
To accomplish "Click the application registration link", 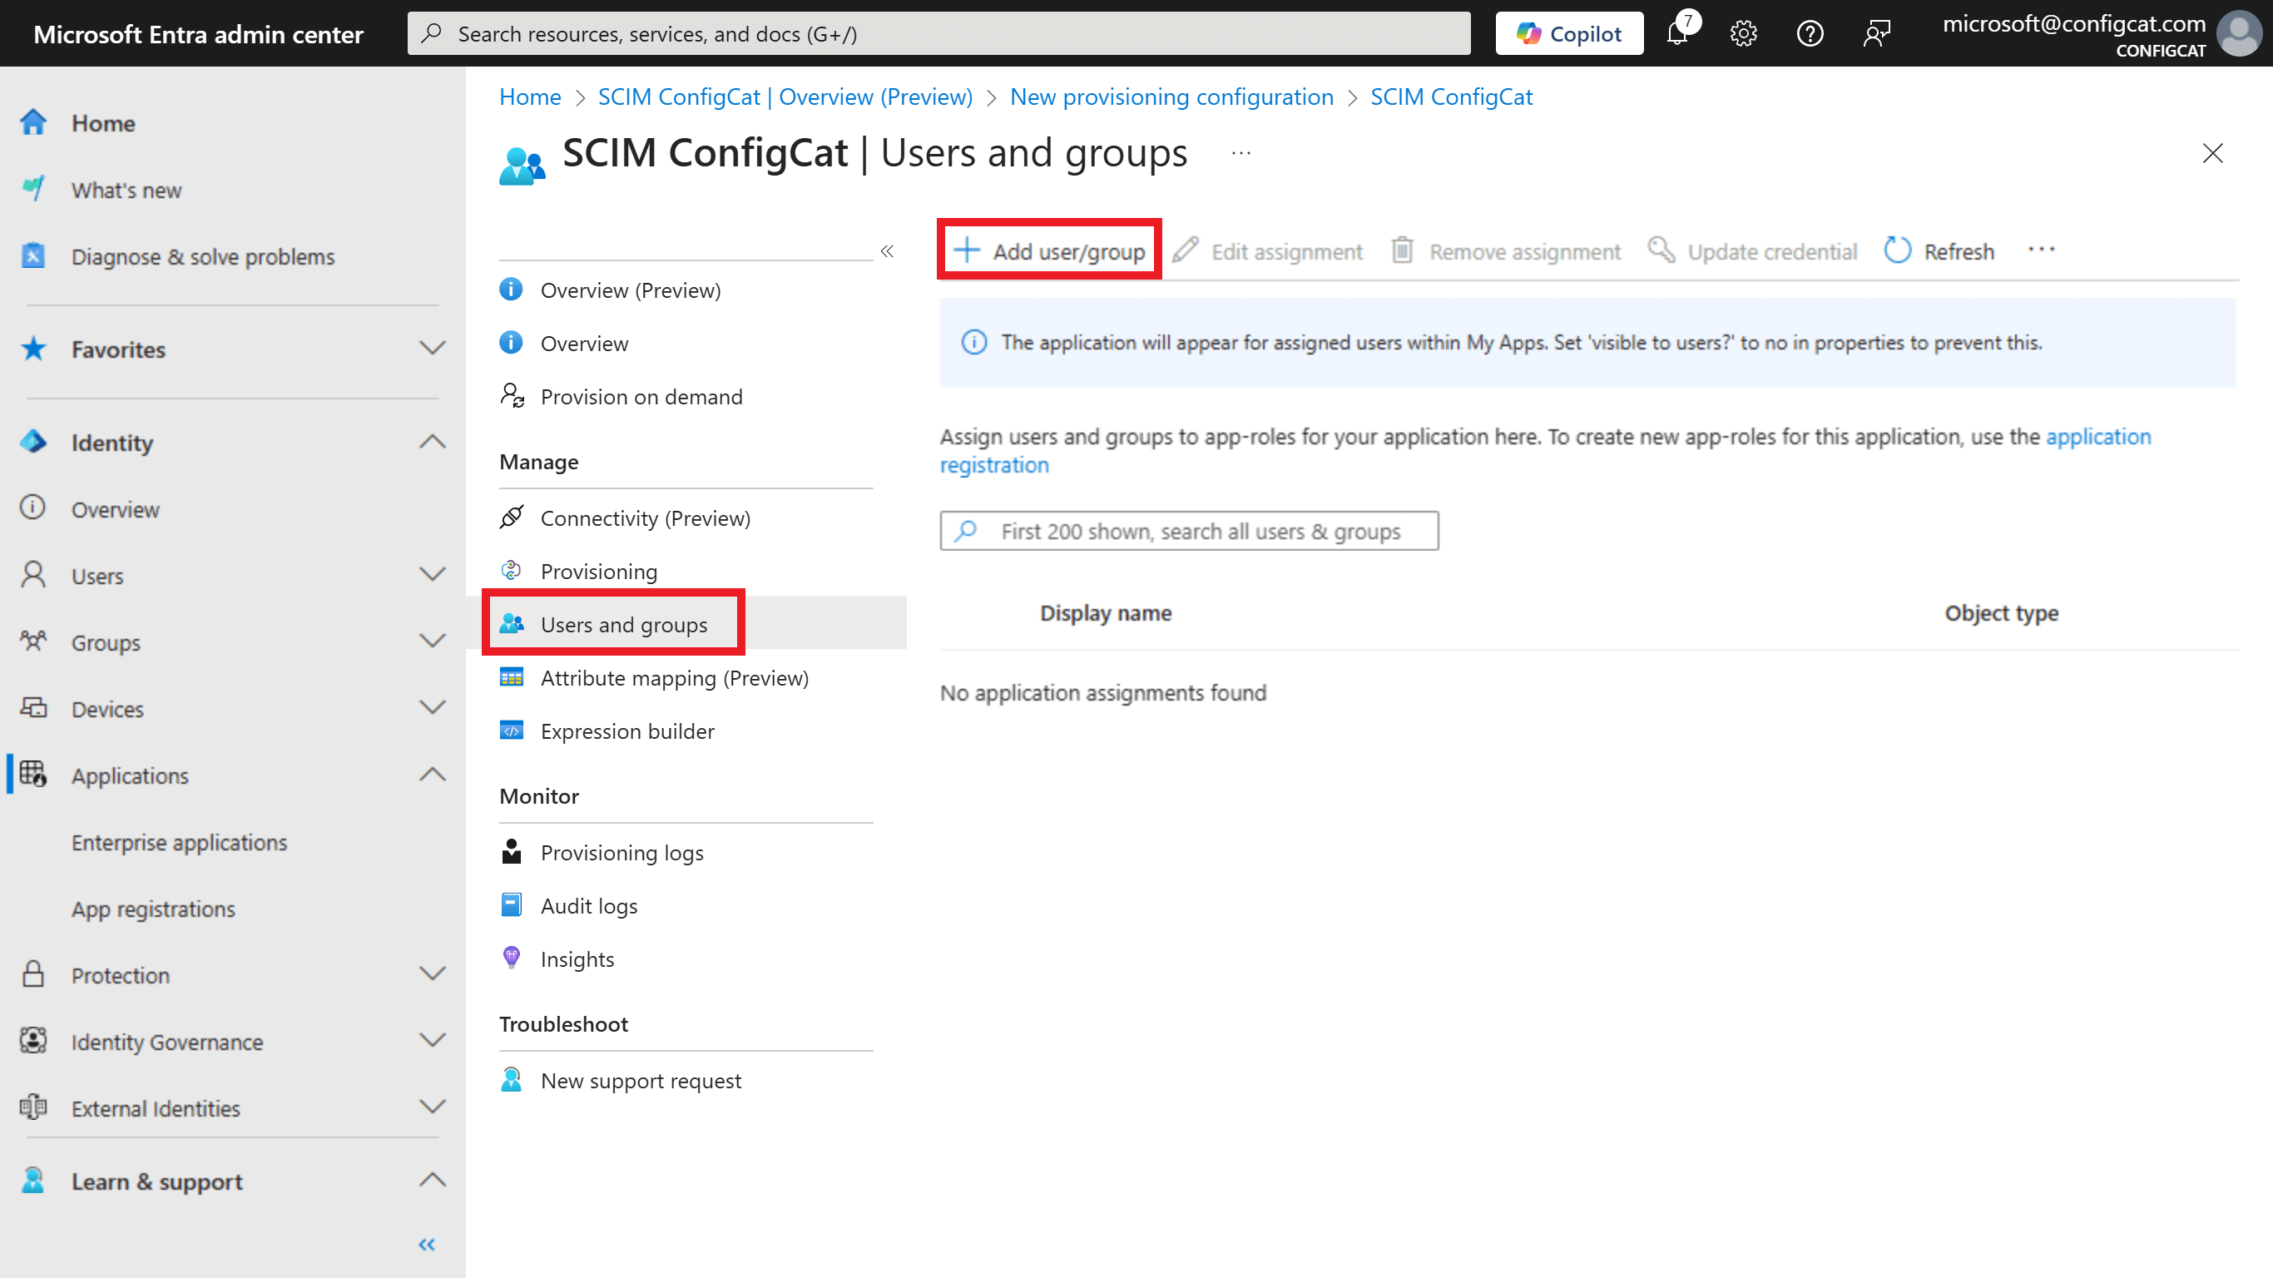I will click(x=2098, y=436).
